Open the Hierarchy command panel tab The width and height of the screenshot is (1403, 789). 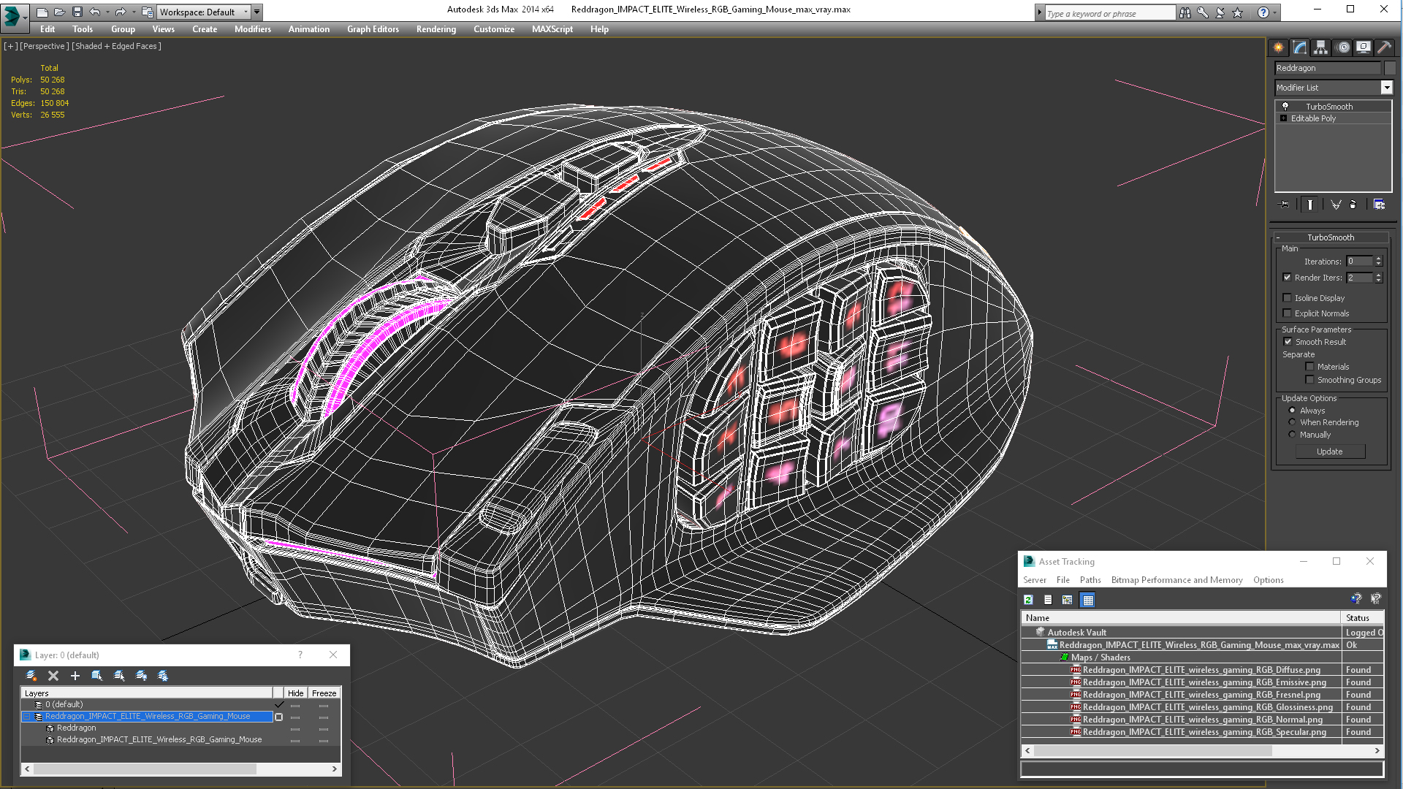1320,47
